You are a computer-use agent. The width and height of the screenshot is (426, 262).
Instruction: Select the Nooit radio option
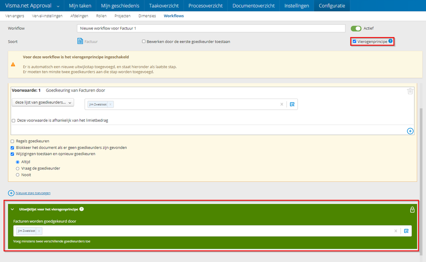click(18, 175)
